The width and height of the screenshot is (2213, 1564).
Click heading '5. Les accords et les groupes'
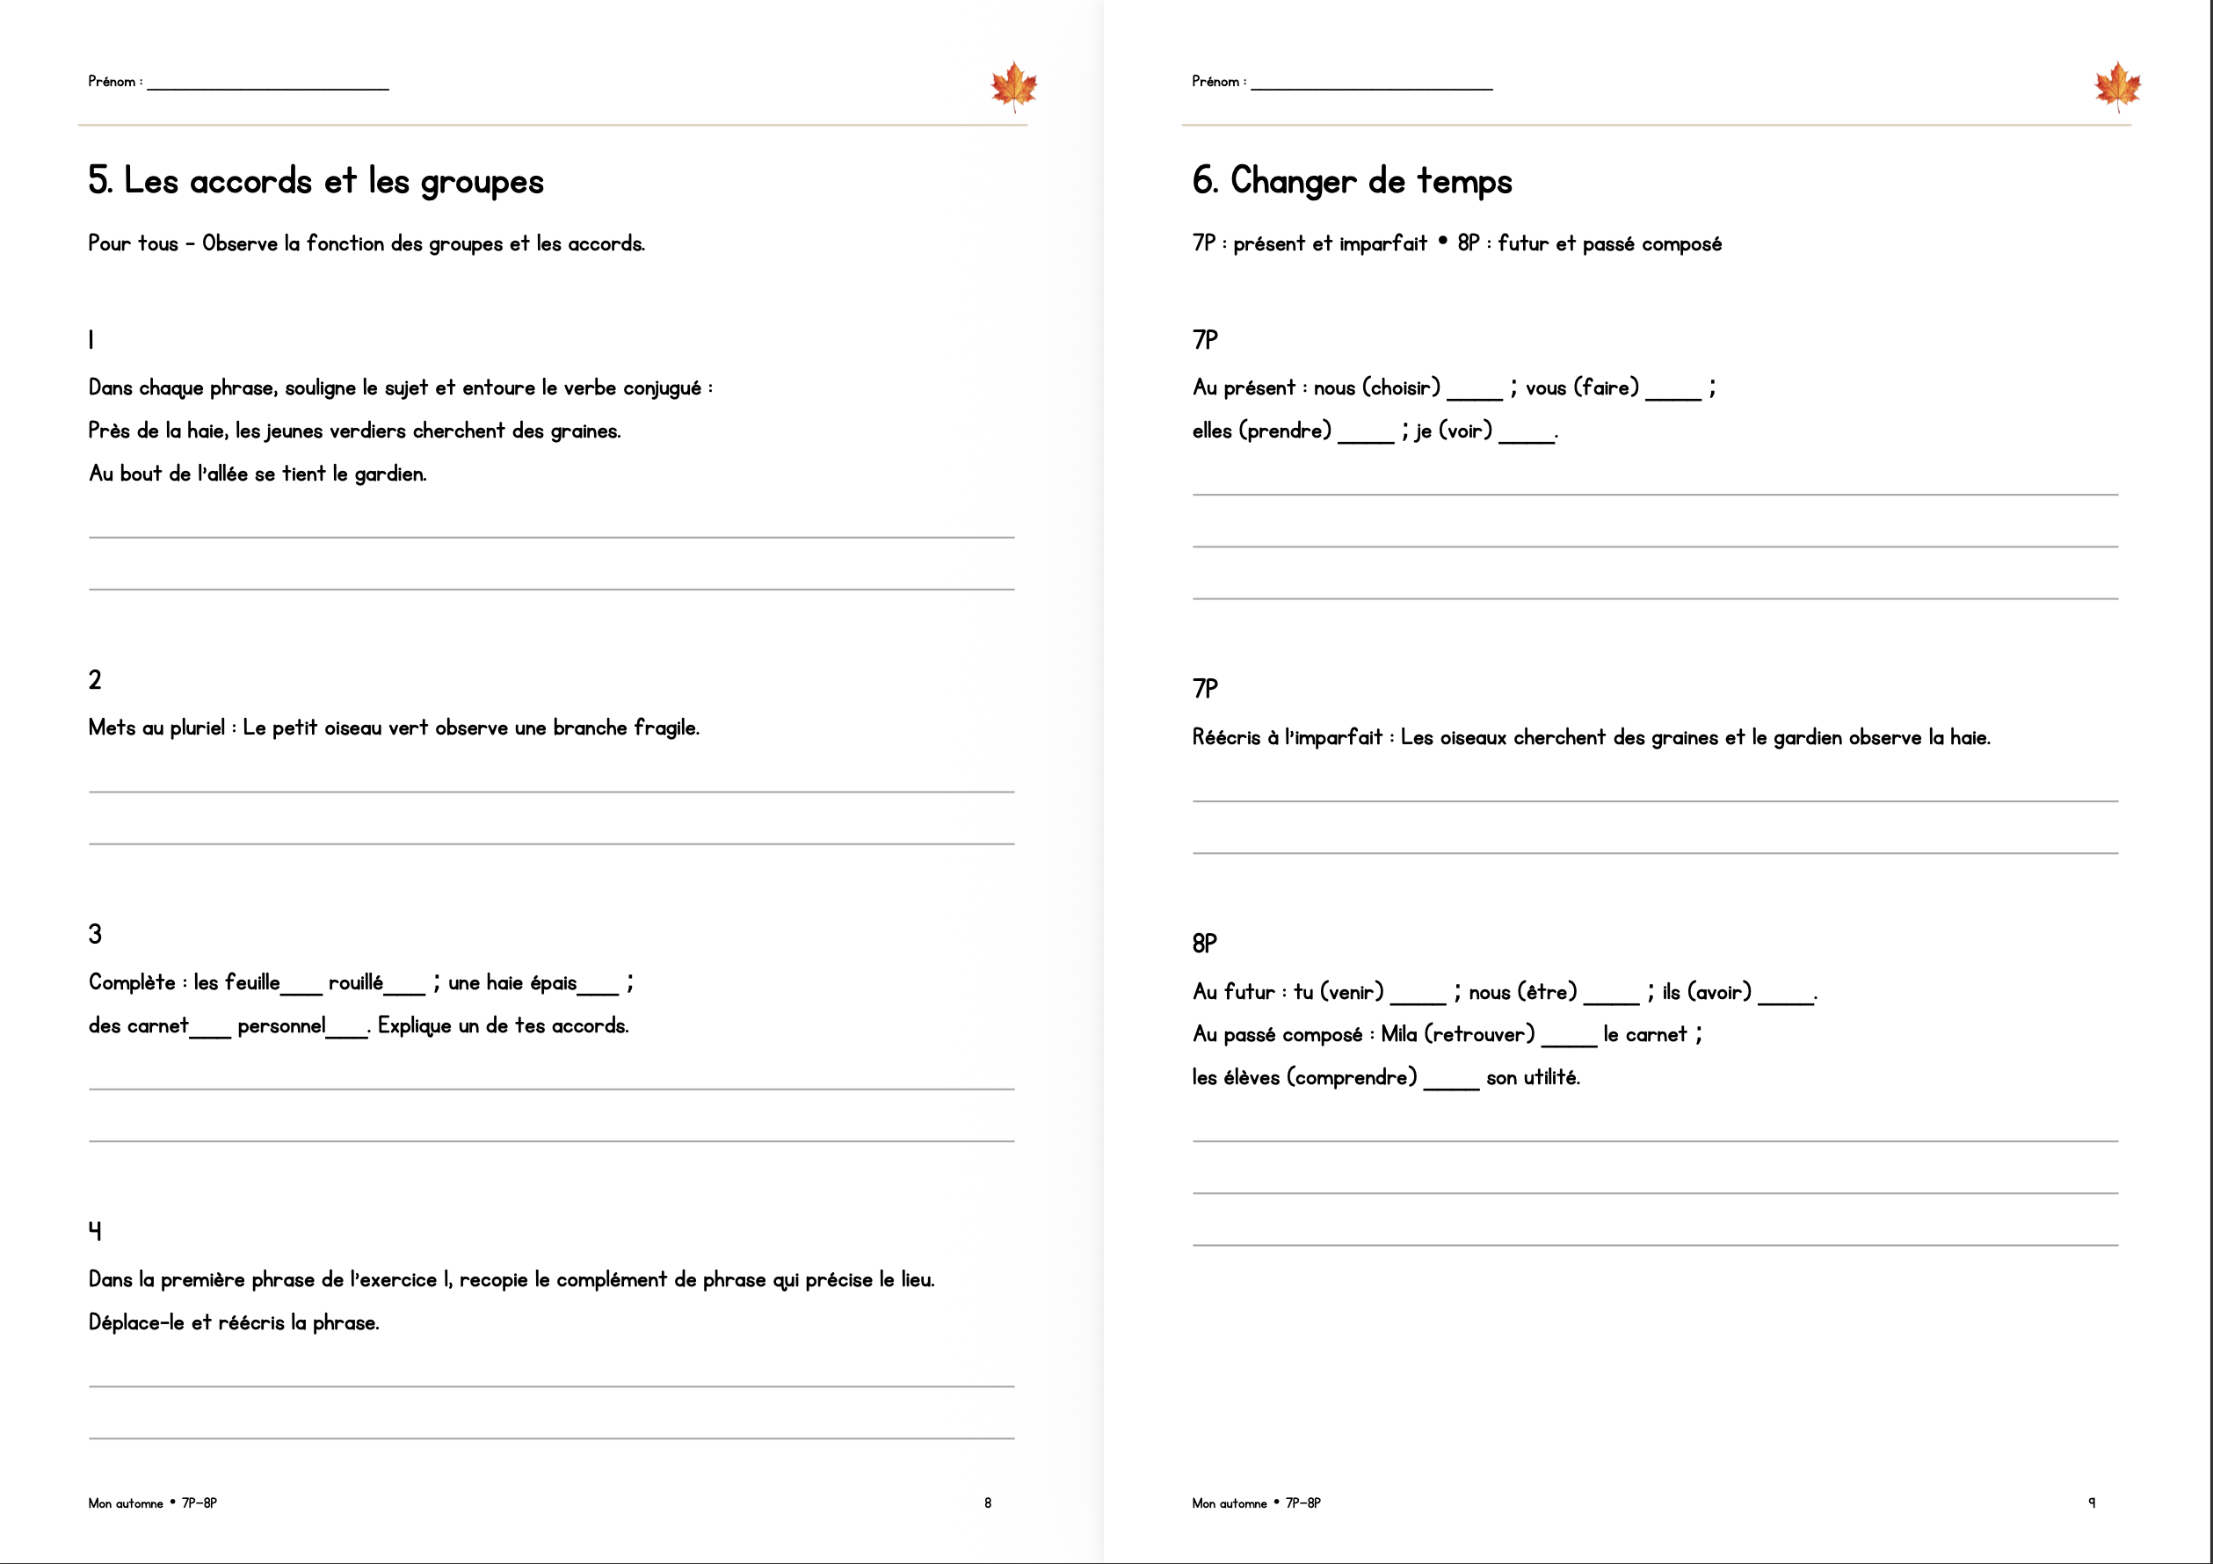click(x=316, y=181)
